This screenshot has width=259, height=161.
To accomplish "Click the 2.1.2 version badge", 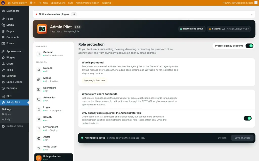I will (77, 27).
